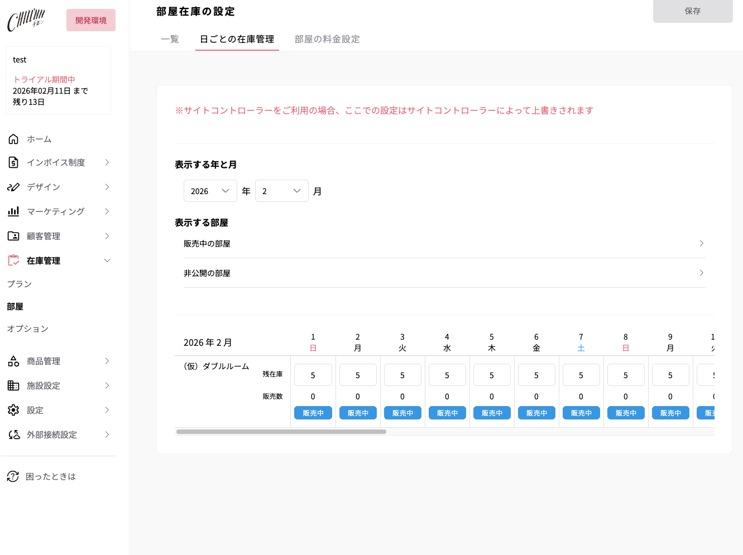The width and height of the screenshot is (743, 555).
Task: Click the 残在庫 field for day 6
Action: pyautogui.click(x=536, y=375)
